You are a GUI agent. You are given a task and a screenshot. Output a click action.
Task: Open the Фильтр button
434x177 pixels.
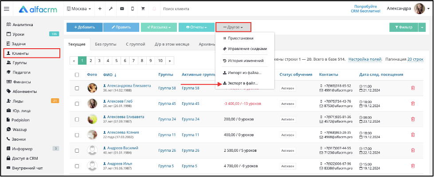click(403, 27)
